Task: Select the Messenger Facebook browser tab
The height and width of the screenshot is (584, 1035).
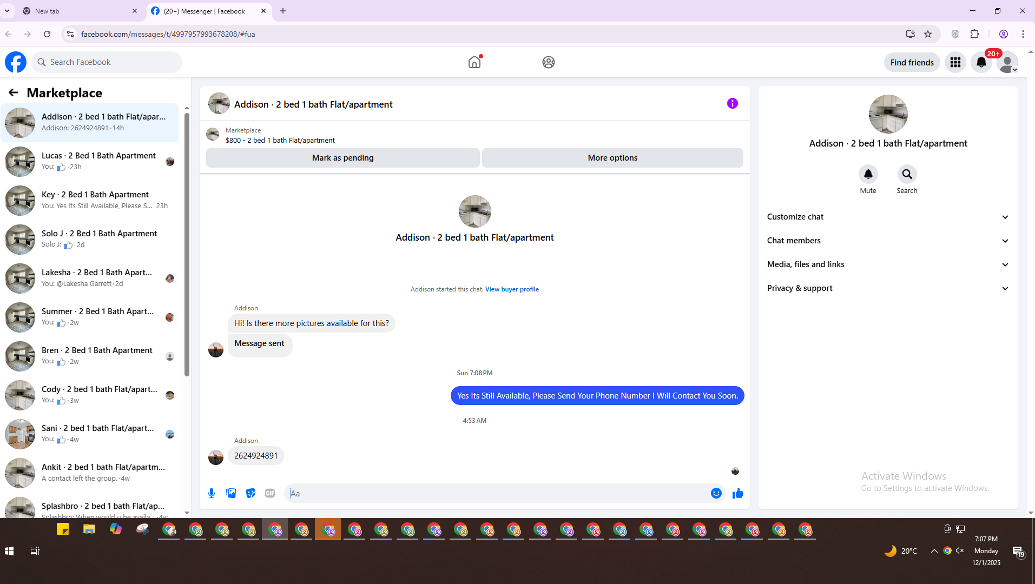Action: (x=208, y=11)
